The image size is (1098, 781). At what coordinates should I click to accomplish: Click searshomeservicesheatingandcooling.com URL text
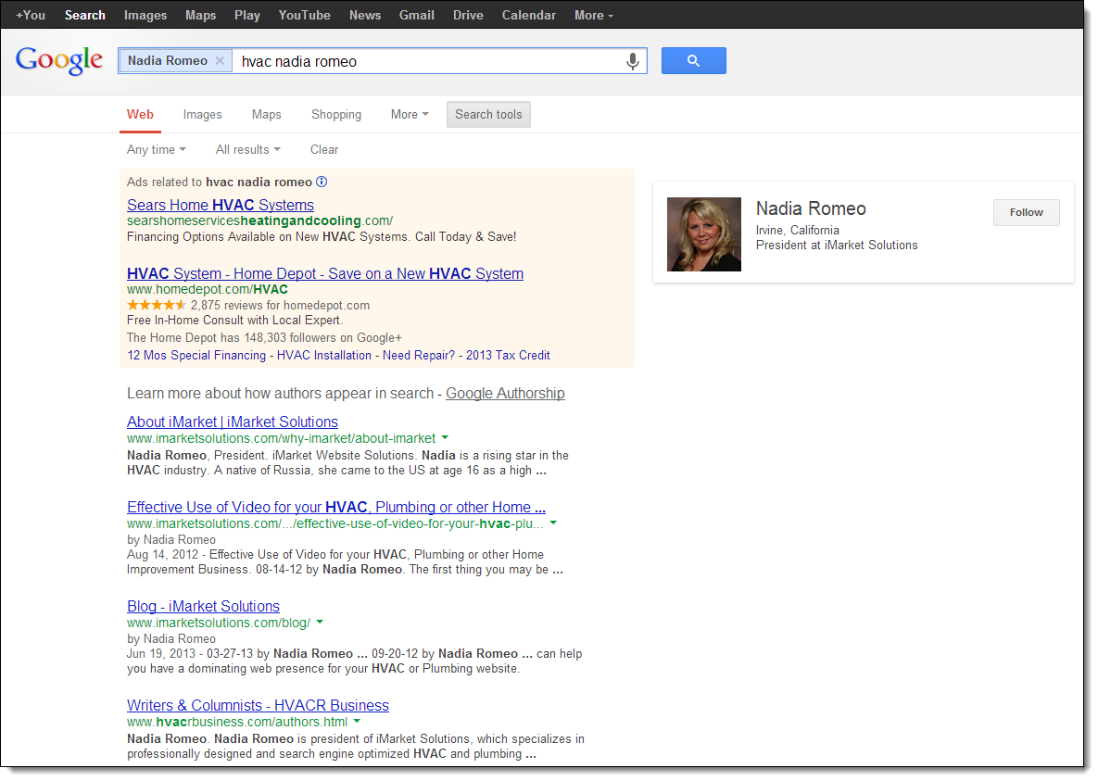[259, 221]
